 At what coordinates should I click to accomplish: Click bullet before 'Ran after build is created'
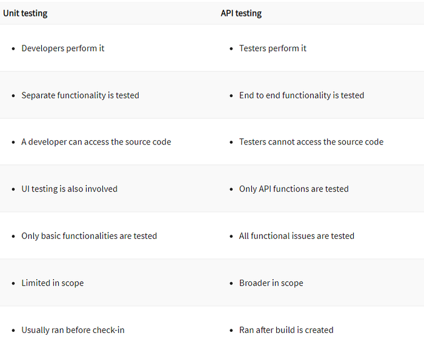(x=231, y=331)
